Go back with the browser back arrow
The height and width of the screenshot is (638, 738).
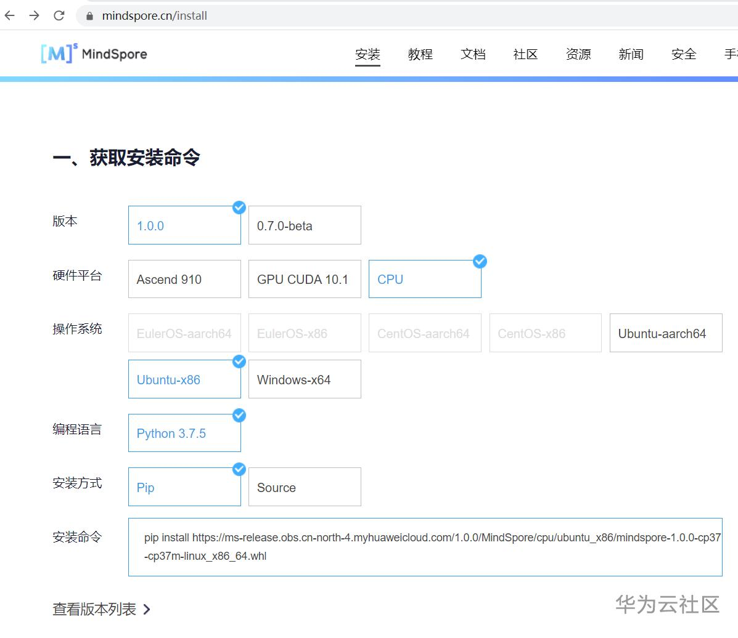click(10, 15)
